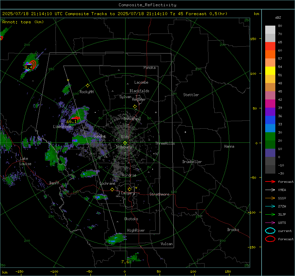Click the yellow diamond marker below RedDeer

click(x=135, y=107)
